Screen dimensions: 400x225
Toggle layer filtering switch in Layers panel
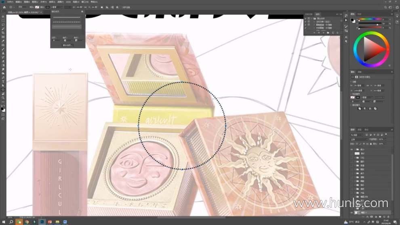(386, 134)
